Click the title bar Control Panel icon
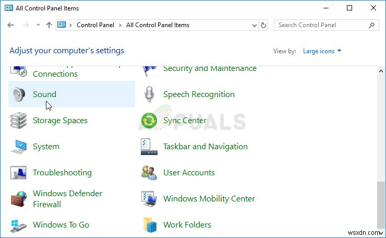386x238 pixels. 9,8
